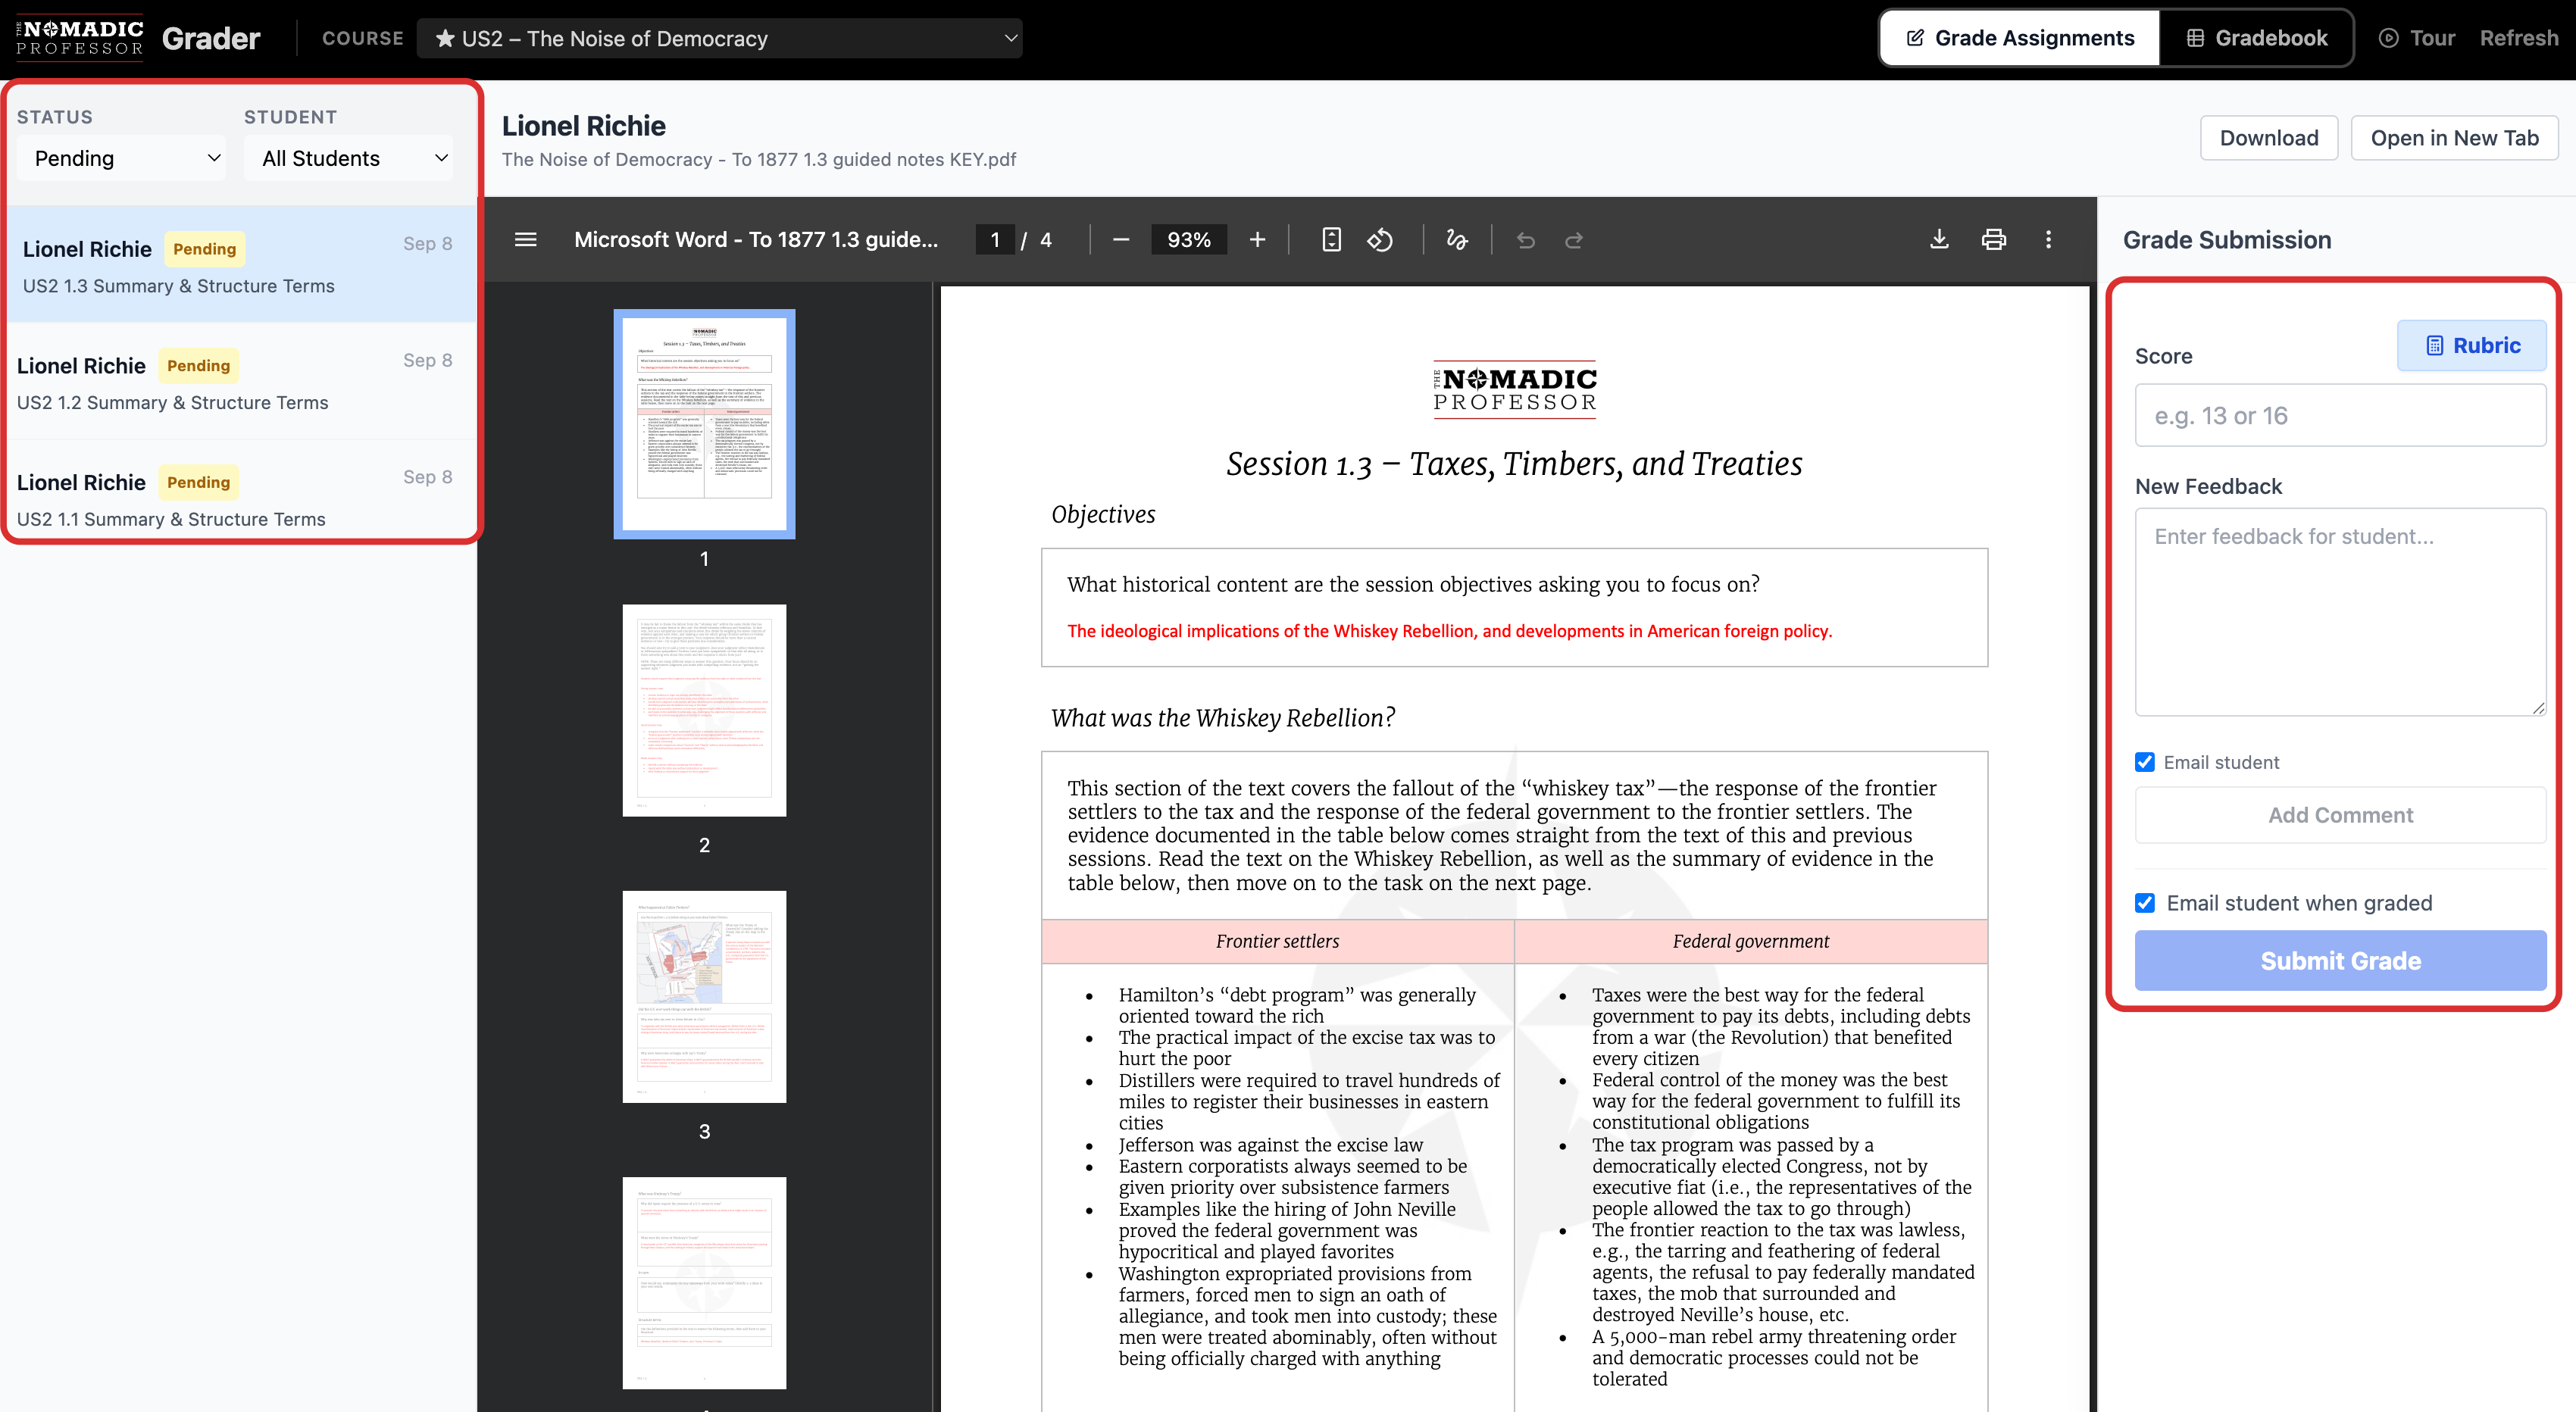Switch to Grade Assignments tab
Image resolution: width=2576 pixels, height=1412 pixels.
pos(2020,38)
